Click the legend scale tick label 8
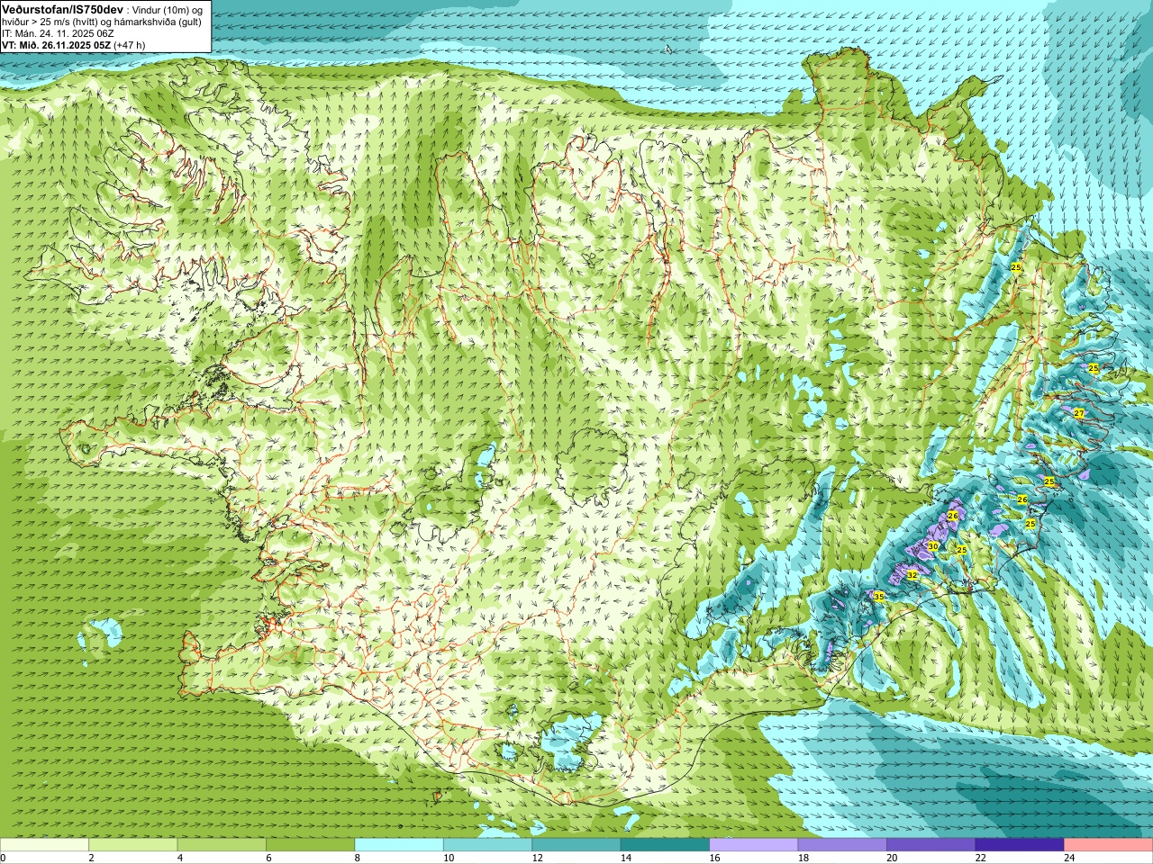 point(358,858)
